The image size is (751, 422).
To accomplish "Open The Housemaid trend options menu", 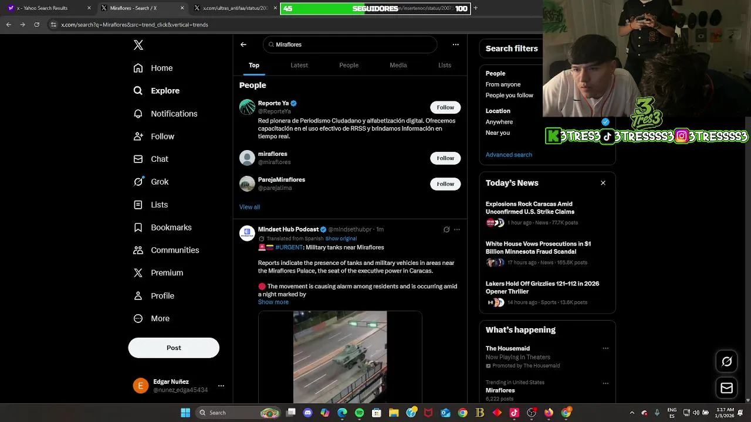I will (x=605, y=348).
